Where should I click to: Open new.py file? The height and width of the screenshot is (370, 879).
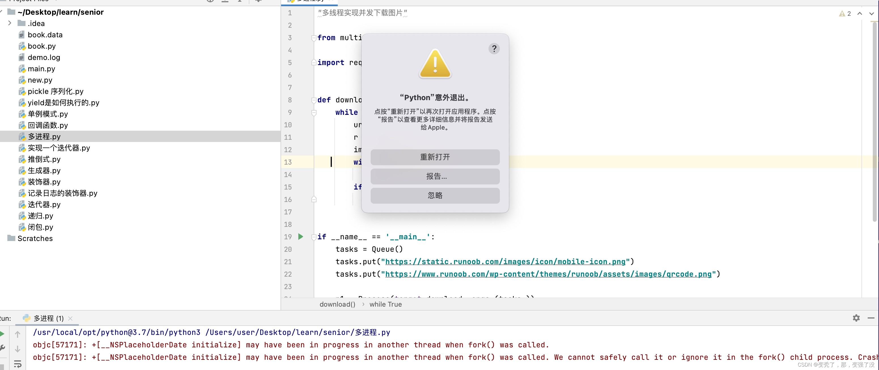pos(40,80)
